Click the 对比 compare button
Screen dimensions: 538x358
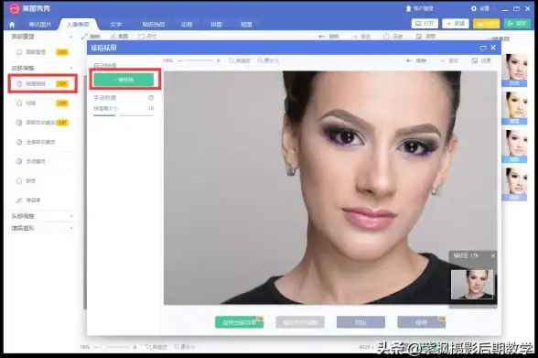coord(360,322)
